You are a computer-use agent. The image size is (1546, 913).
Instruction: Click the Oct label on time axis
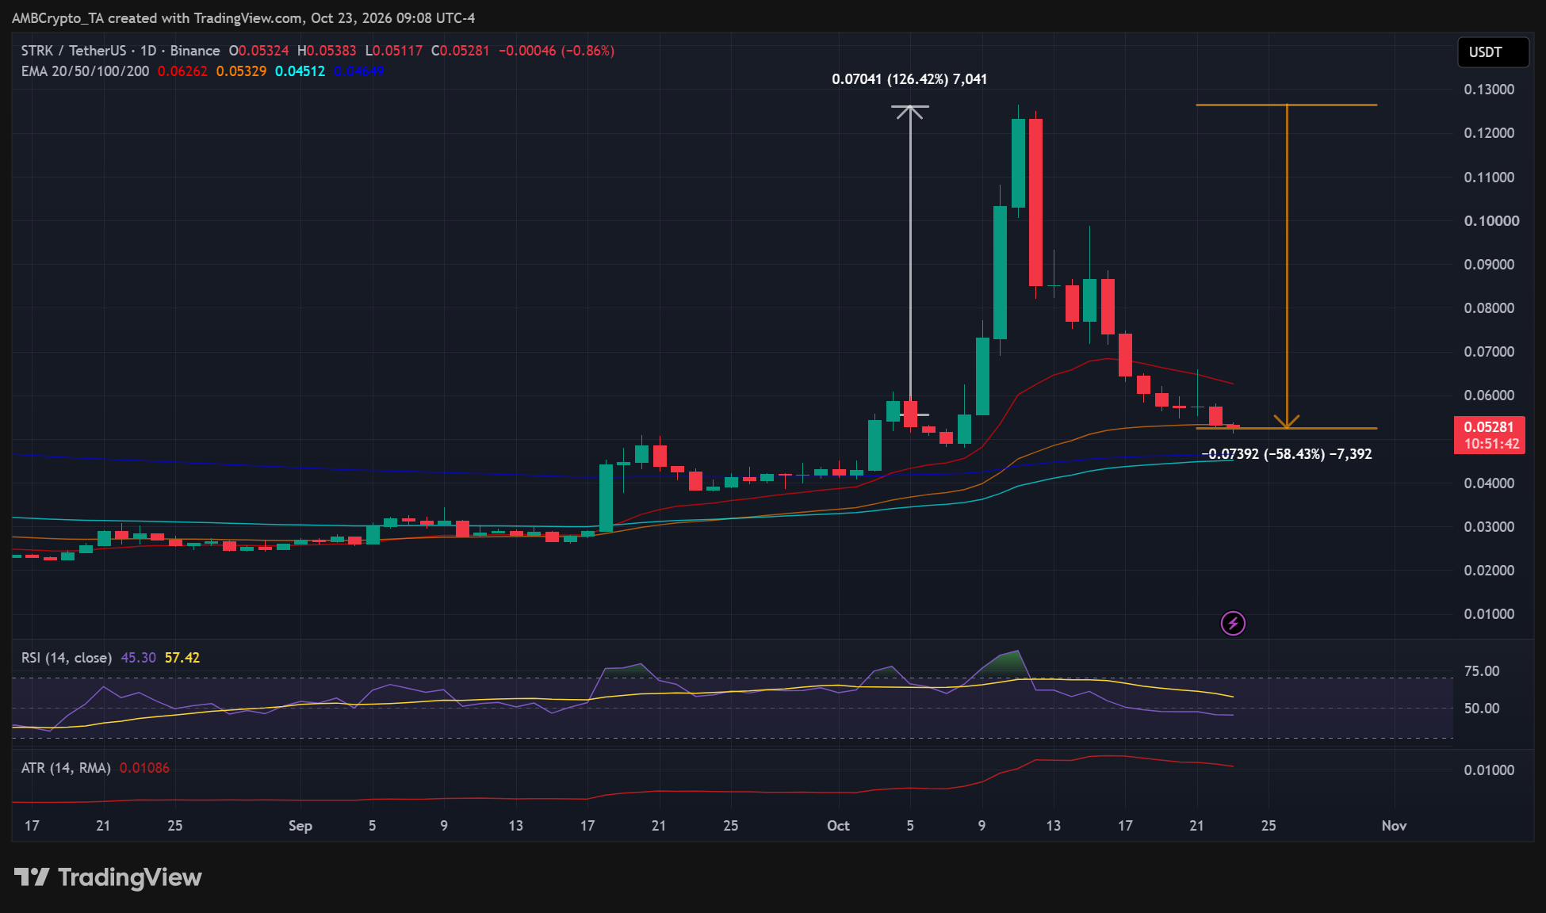click(838, 826)
